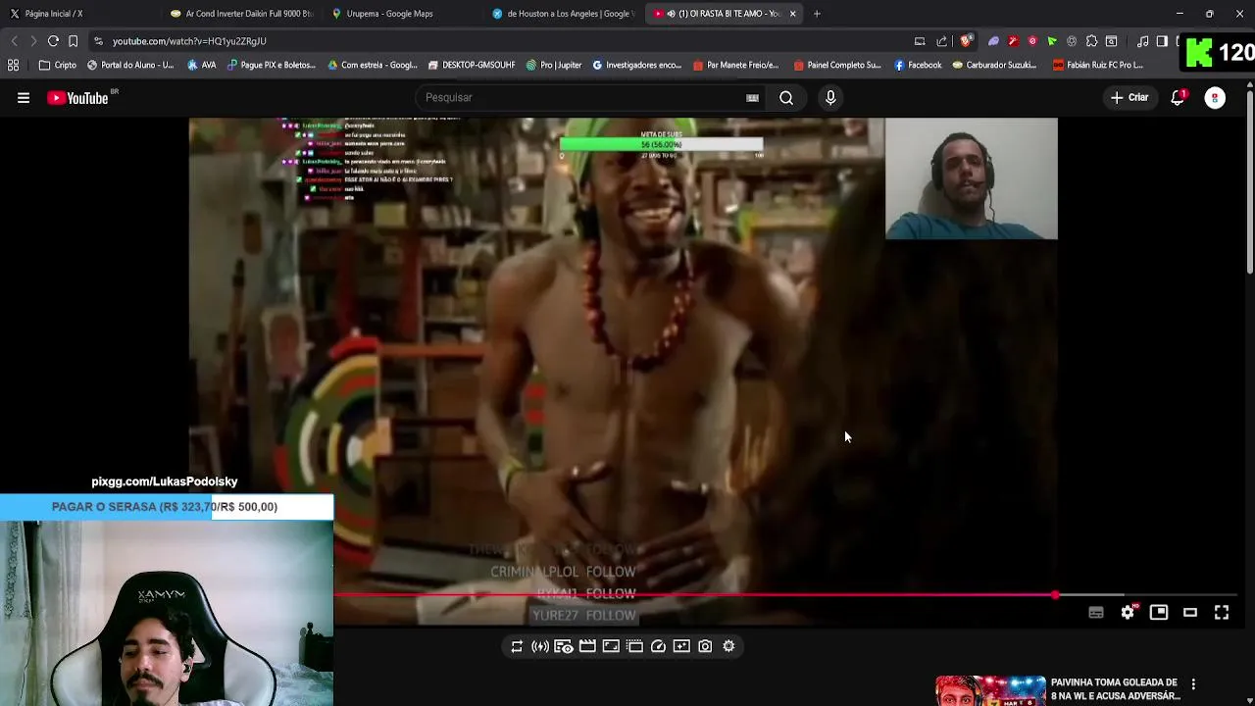This screenshot has height=706, width=1255.
Task: Open media control music note icon
Action: click(1143, 41)
